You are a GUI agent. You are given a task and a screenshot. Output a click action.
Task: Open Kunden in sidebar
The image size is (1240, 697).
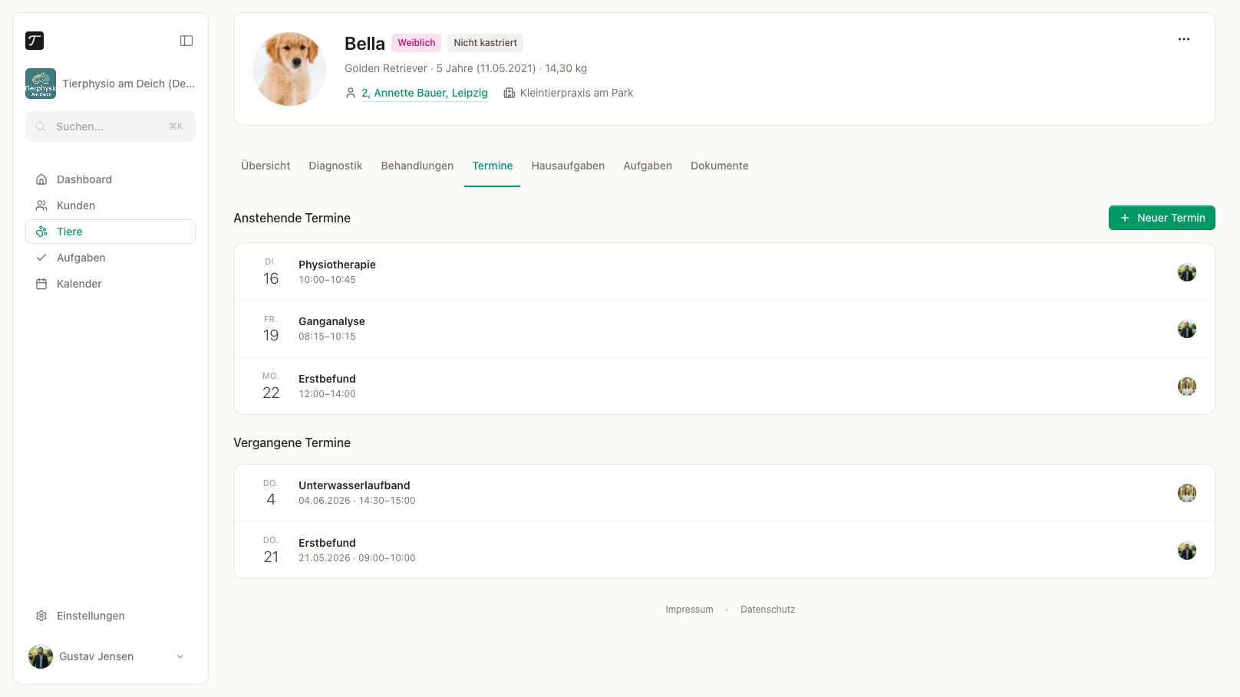tap(110, 205)
